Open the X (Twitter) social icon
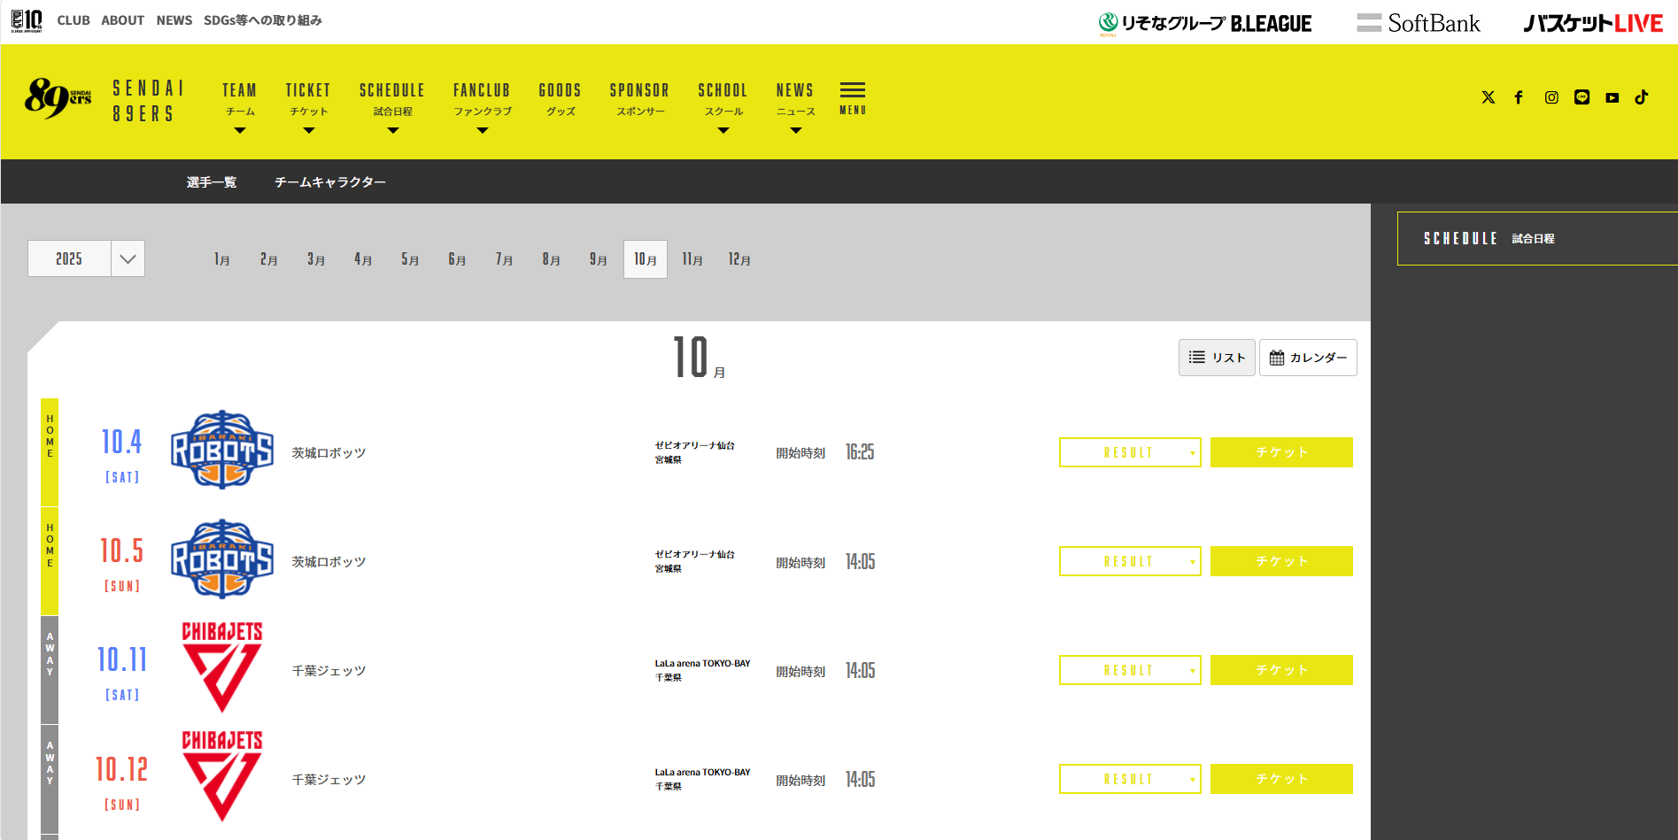 1488,97
